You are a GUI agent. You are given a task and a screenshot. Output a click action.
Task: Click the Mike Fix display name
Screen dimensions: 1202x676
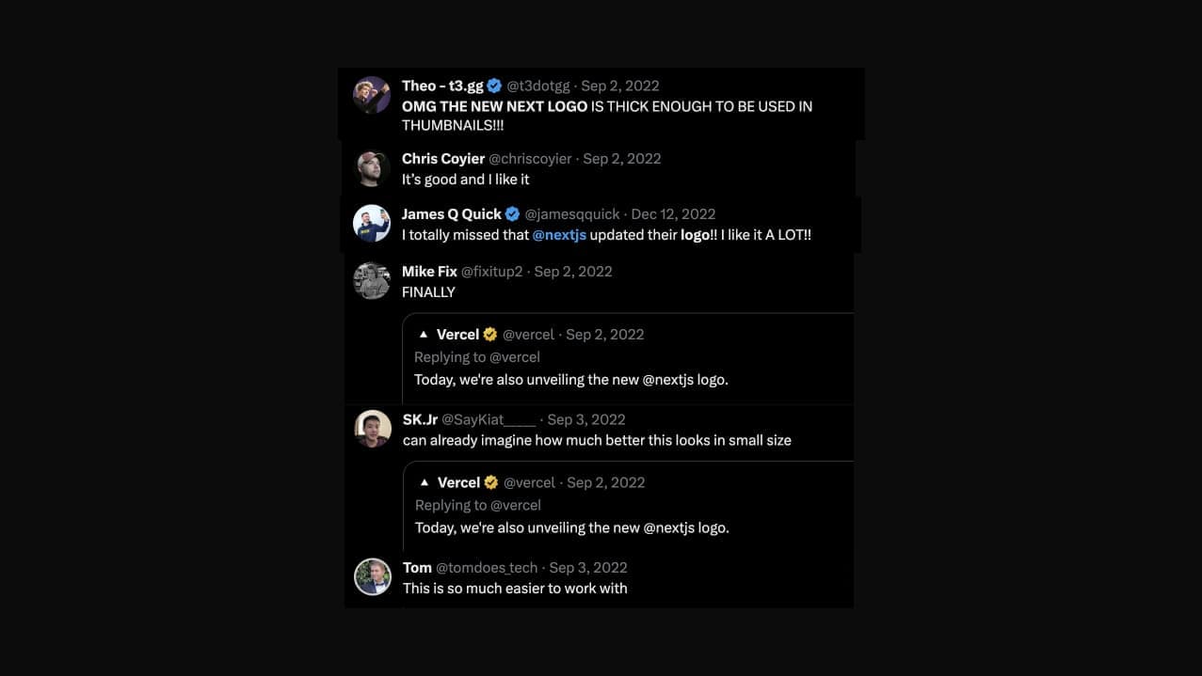[429, 272]
